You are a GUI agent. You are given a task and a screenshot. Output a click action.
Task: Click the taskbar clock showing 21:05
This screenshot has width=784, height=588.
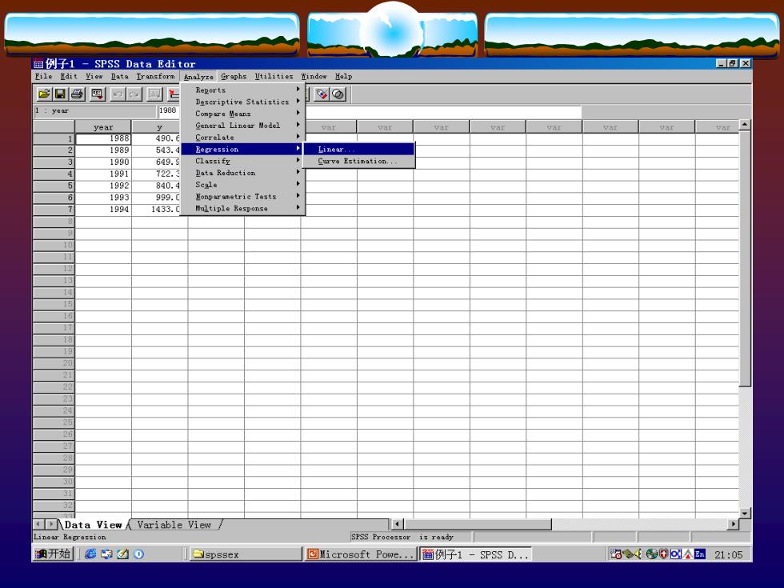pos(729,554)
